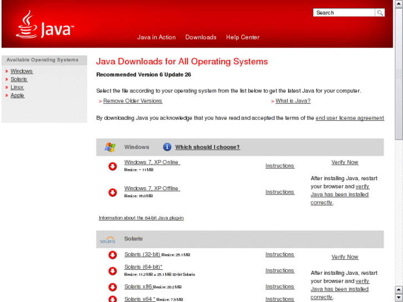
Task: Jump to Linux in the sidebar
Action: pyautogui.click(x=17, y=88)
